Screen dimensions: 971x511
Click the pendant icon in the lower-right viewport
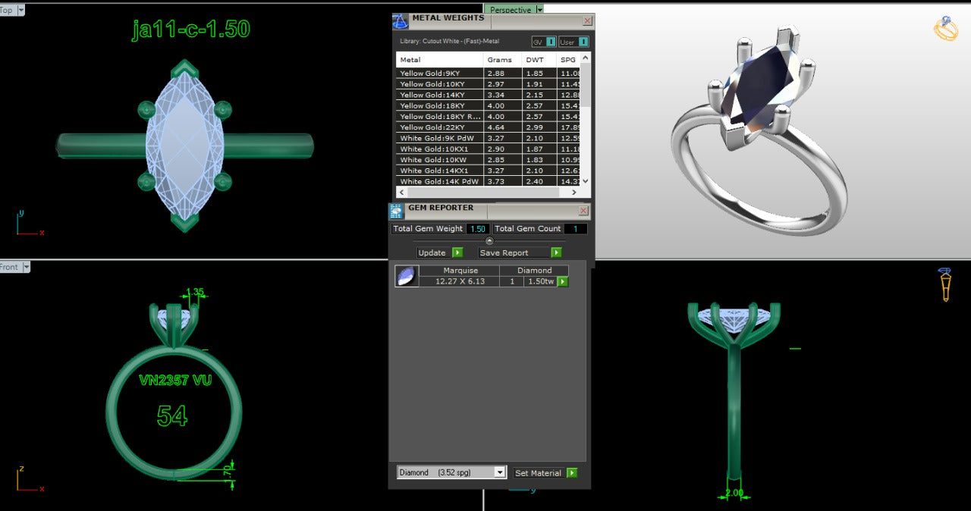coord(945,285)
